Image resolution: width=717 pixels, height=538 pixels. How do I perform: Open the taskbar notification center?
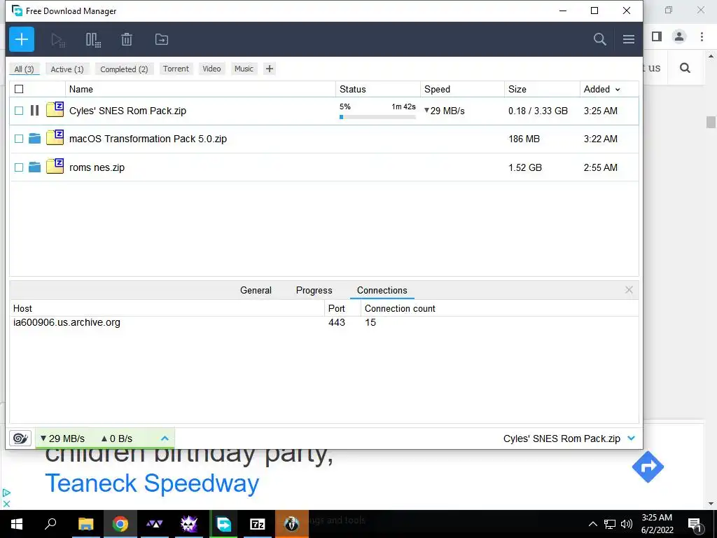point(695,524)
